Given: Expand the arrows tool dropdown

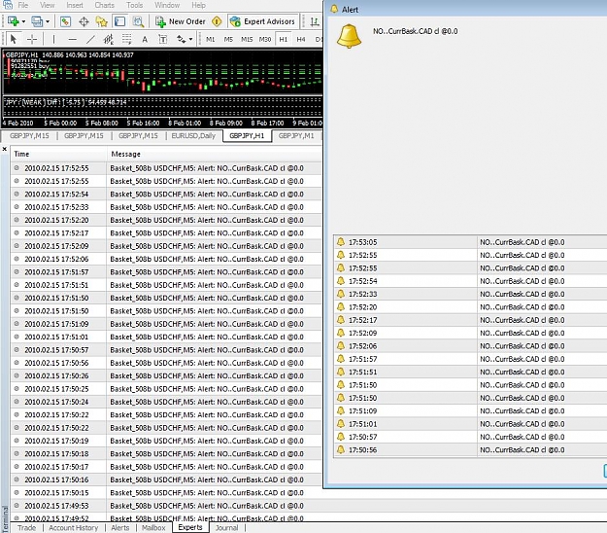Looking at the screenshot, I should 190,39.
